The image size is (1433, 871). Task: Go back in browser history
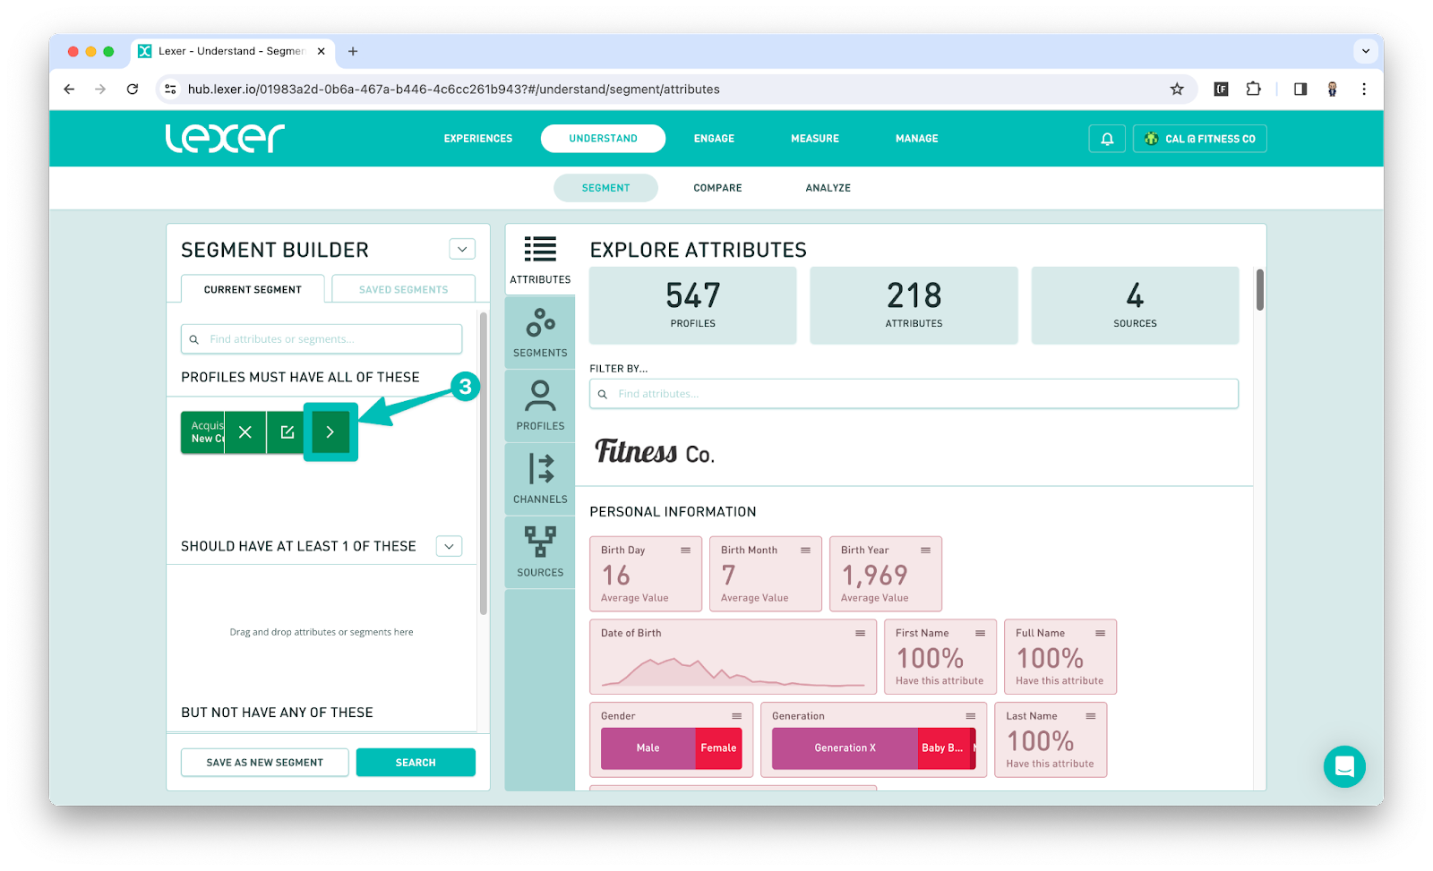tap(69, 89)
